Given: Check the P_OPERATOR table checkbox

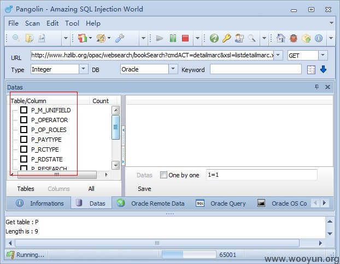Looking at the screenshot, I should [24, 119].
